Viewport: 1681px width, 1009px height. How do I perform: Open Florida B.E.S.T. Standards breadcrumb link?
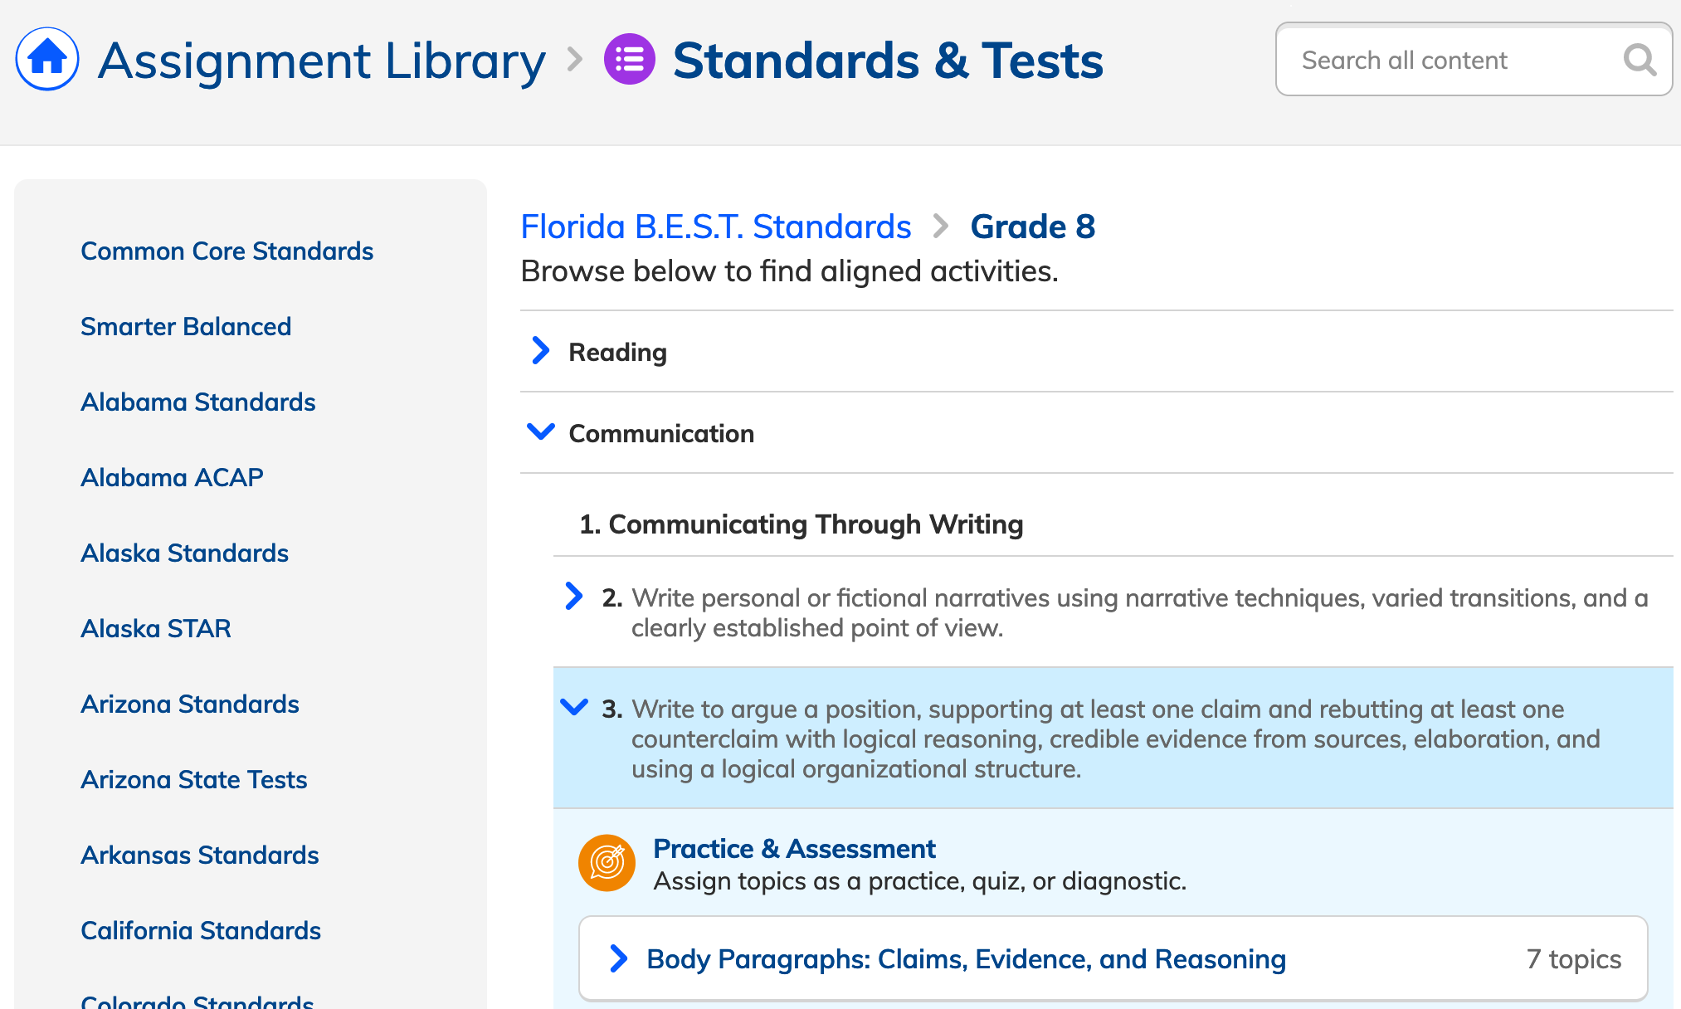(715, 226)
